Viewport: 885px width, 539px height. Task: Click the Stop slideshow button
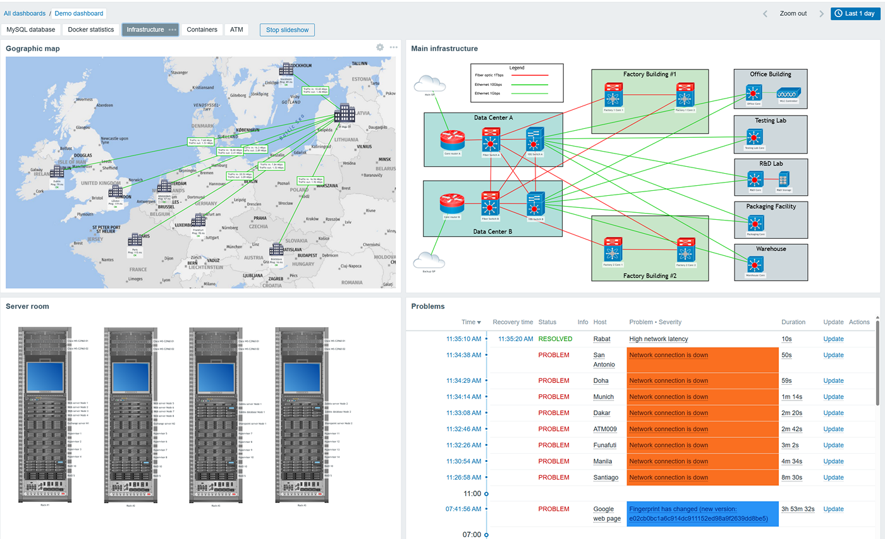(x=287, y=30)
